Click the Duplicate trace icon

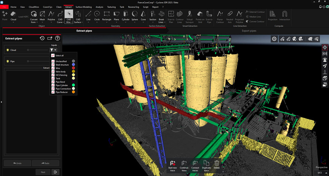coord(206,163)
